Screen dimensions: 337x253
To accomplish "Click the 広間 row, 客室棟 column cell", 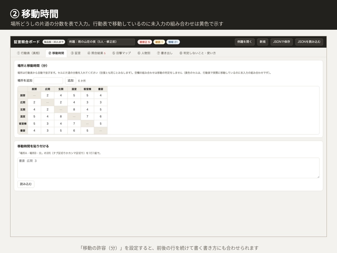I will pos(87,102).
